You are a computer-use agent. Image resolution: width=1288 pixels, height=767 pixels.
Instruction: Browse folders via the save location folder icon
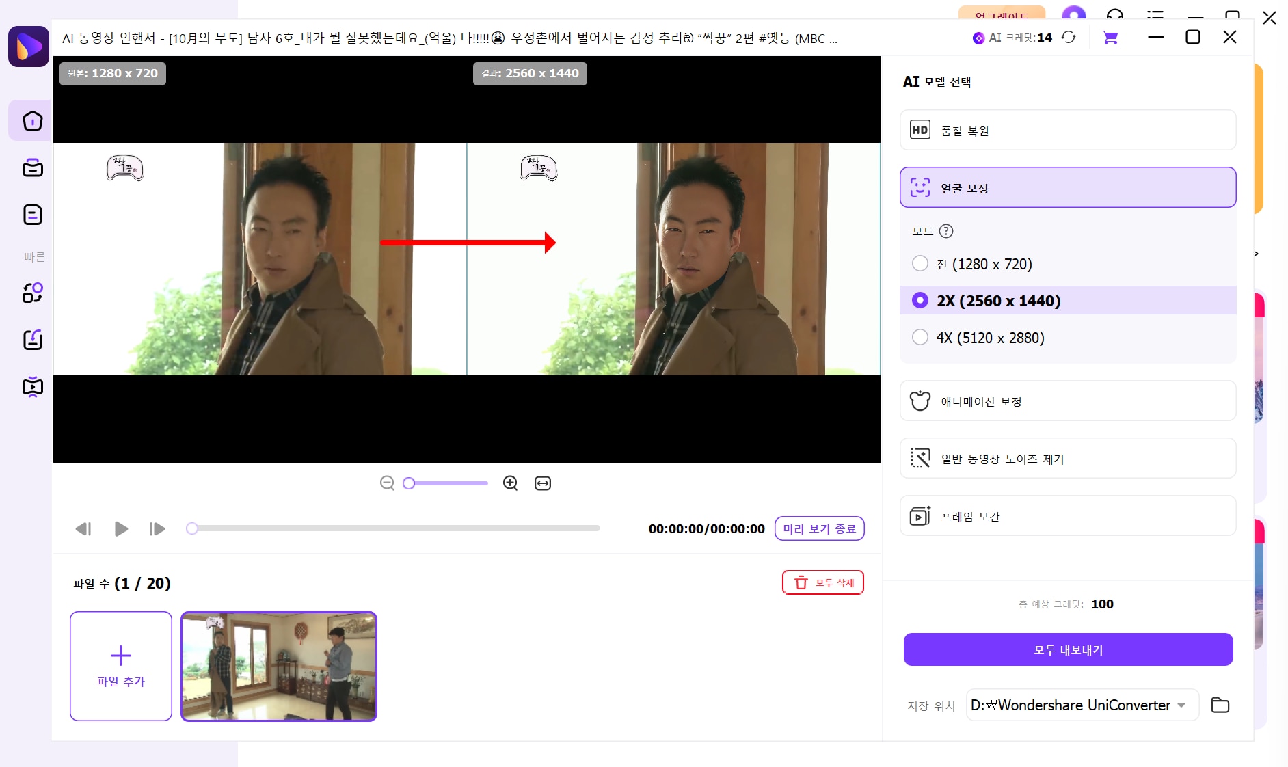tap(1221, 705)
